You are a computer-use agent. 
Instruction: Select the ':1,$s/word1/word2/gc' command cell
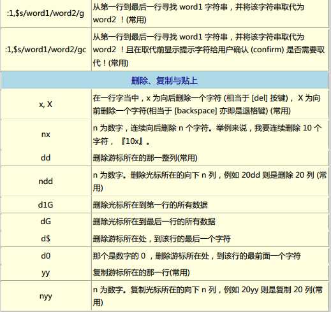point(45,50)
